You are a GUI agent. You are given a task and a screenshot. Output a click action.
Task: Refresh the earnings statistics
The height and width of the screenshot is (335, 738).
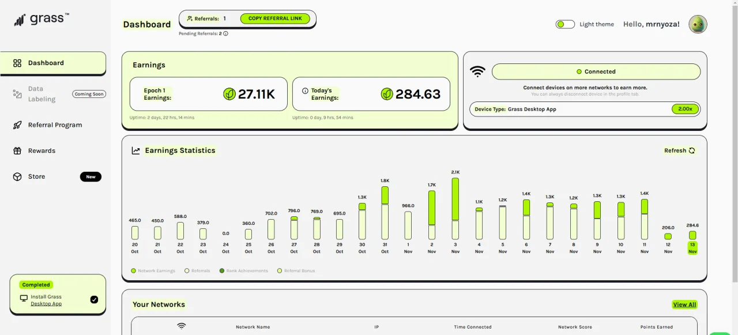pos(680,150)
